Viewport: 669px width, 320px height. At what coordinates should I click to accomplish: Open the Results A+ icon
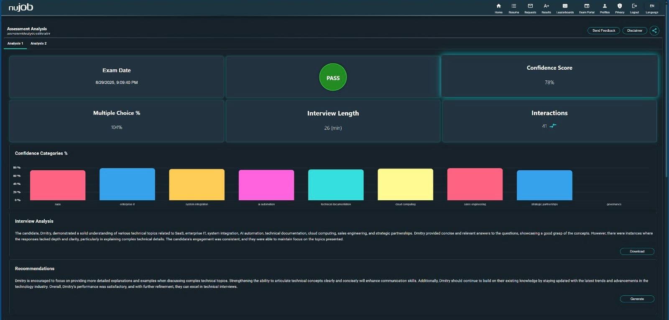coord(546,6)
